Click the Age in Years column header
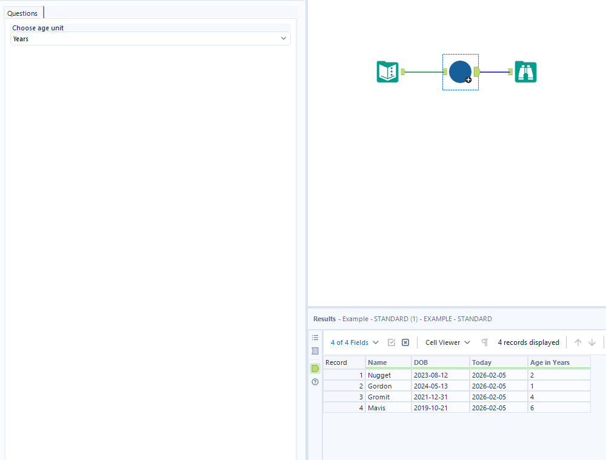Viewport: 606px width, 460px height. point(559,362)
